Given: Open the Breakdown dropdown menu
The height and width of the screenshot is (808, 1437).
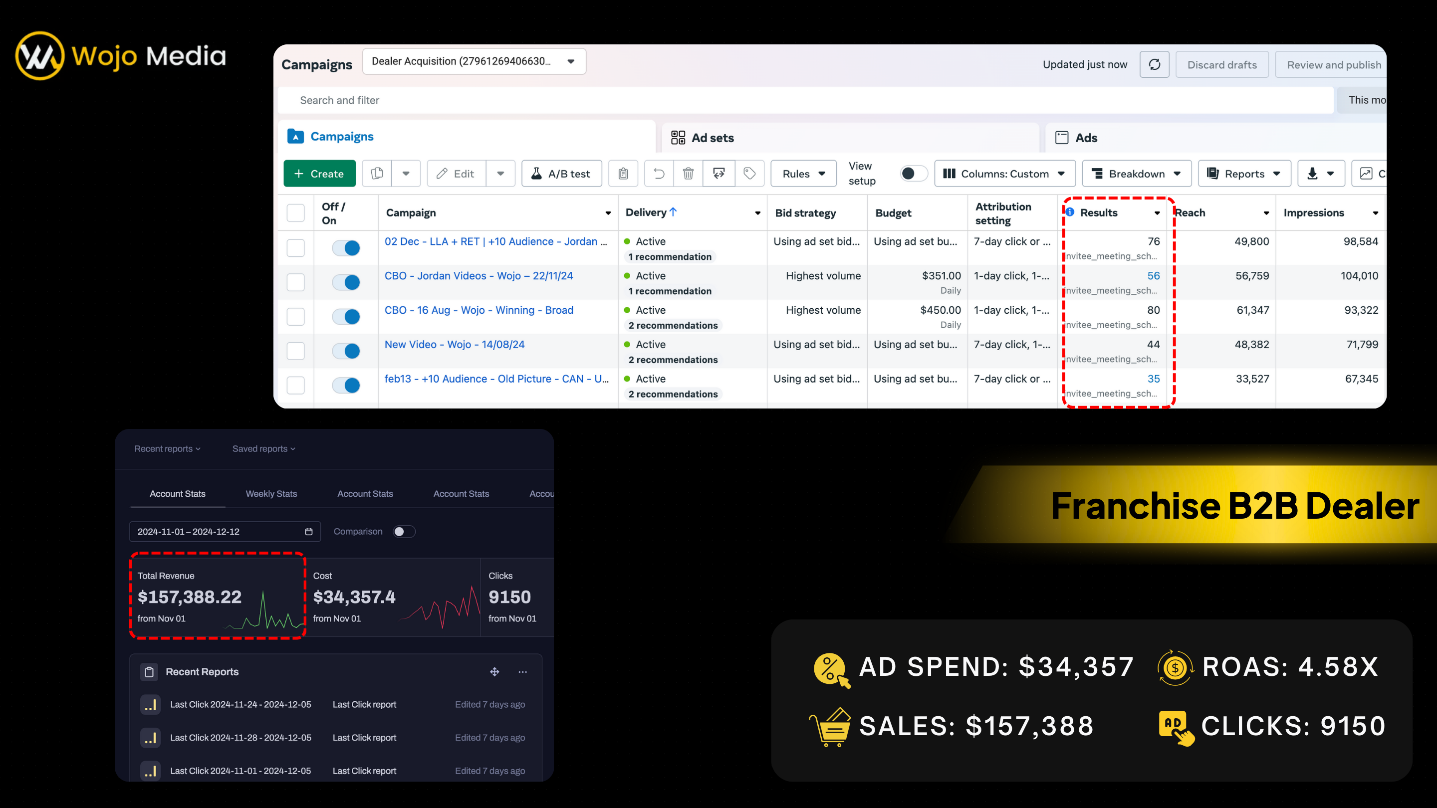Looking at the screenshot, I should click(x=1136, y=174).
